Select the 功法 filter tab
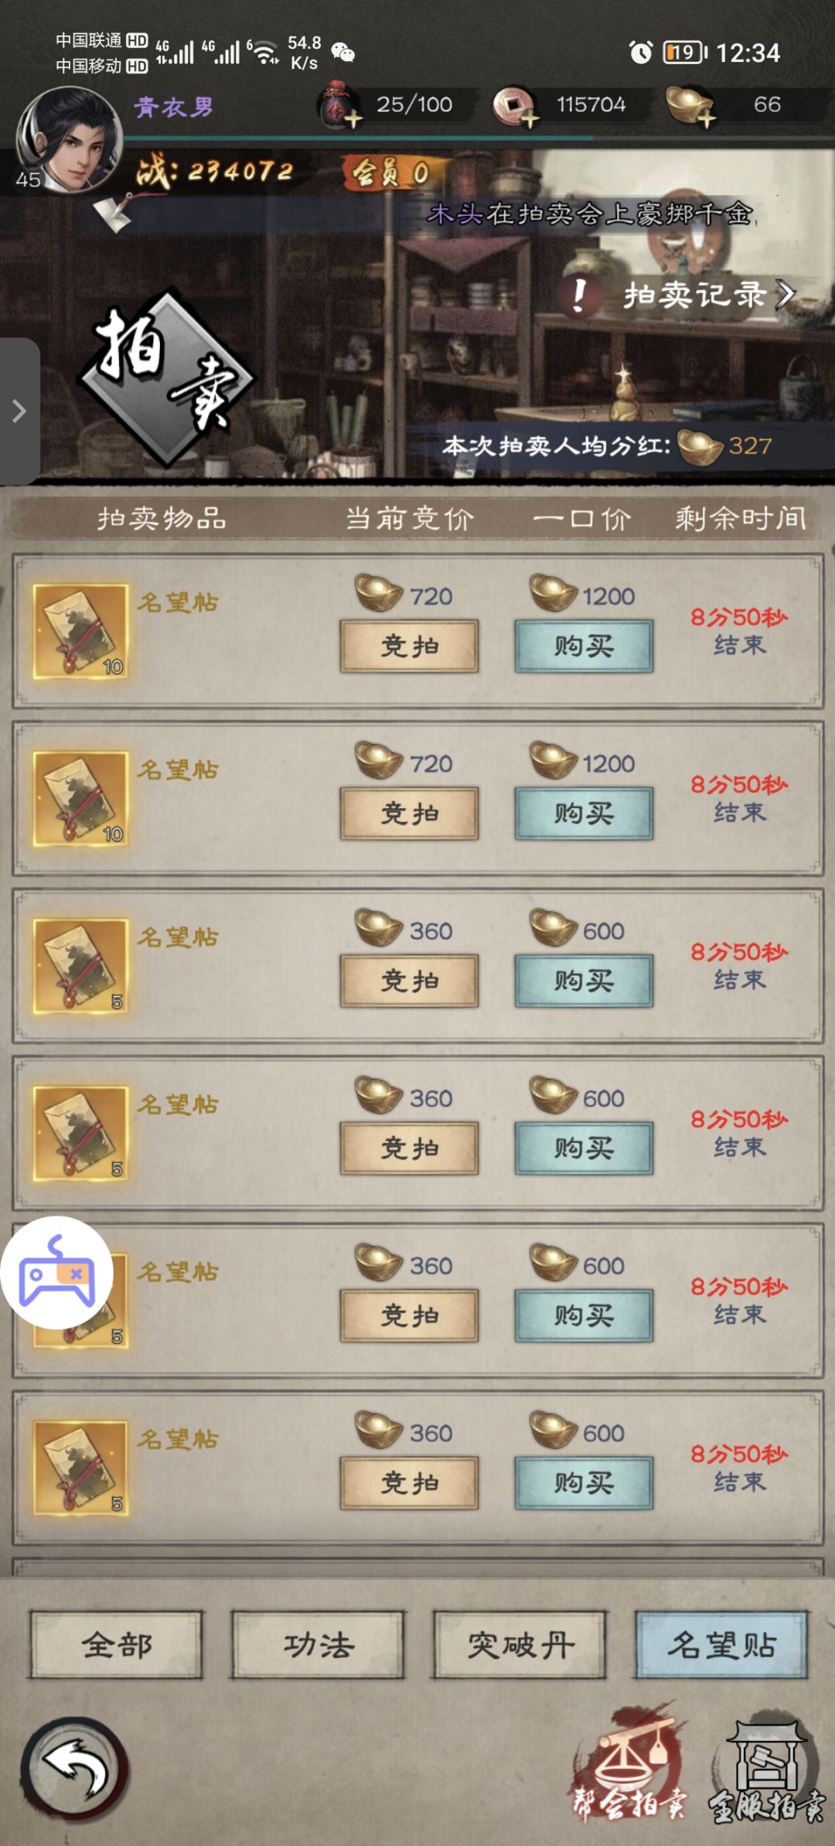The width and height of the screenshot is (835, 1846). (318, 1645)
